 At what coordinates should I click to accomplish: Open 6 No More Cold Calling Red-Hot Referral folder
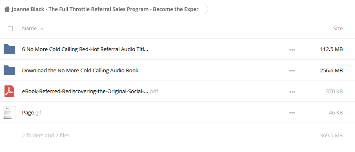(85, 49)
